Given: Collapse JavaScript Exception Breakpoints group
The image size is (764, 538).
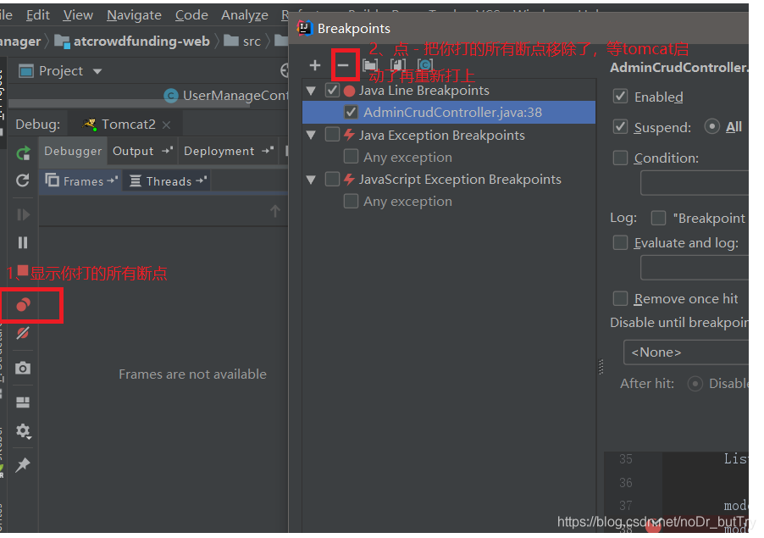Looking at the screenshot, I should [x=311, y=180].
